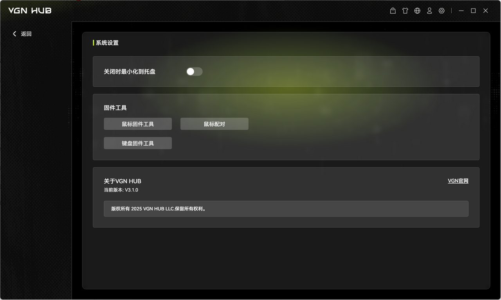Click the 关闭时最小化到托盘 label

[x=130, y=71]
